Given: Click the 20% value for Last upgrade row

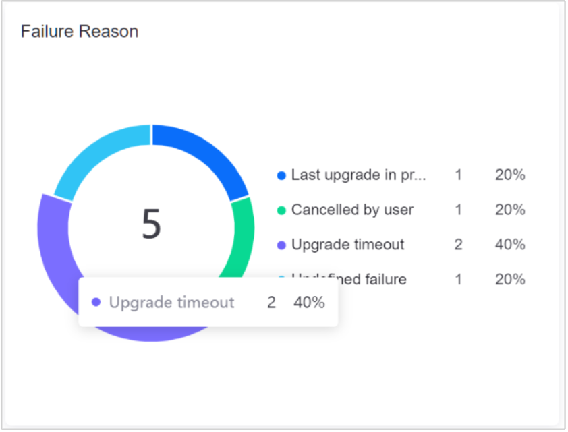Looking at the screenshot, I should click(x=510, y=175).
